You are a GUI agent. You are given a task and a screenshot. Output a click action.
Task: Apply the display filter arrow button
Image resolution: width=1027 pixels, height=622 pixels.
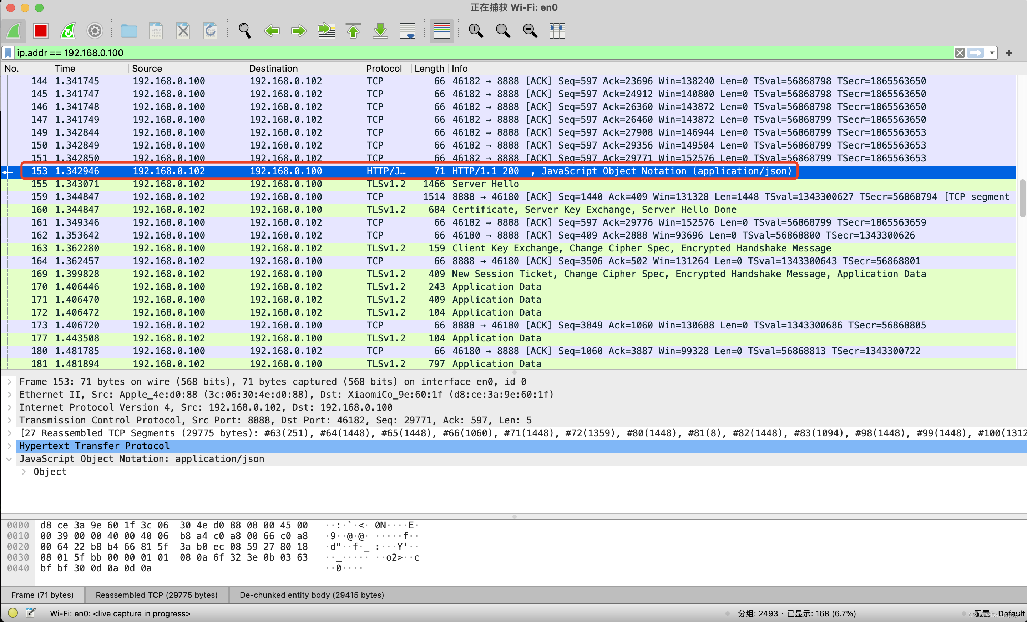tap(975, 53)
